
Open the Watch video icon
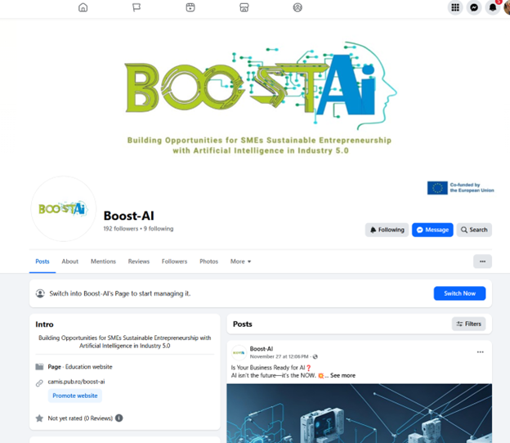coord(190,7)
